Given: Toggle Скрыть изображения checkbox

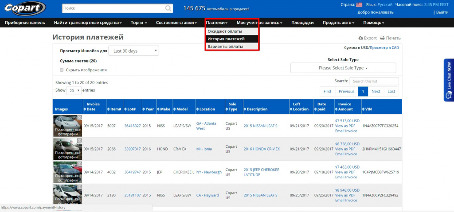Looking at the screenshot, I should click(x=61, y=69).
